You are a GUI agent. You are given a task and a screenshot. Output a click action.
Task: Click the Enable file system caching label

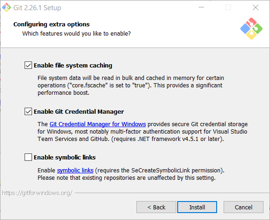coord(73,66)
